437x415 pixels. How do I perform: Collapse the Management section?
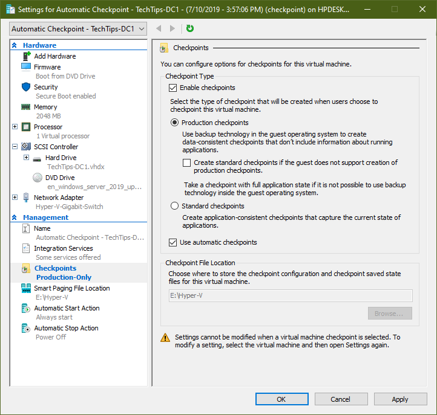tap(15, 217)
